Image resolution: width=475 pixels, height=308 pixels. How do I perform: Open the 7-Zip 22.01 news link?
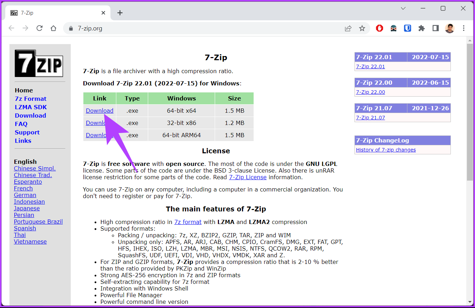point(370,66)
